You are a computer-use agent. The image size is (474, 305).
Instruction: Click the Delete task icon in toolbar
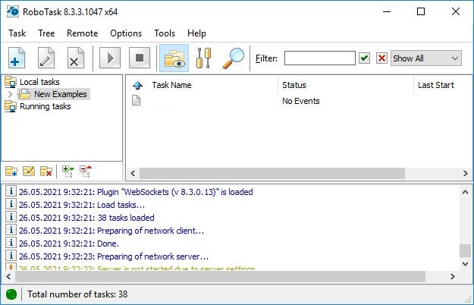pyautogui.click(x=75, y=58)
